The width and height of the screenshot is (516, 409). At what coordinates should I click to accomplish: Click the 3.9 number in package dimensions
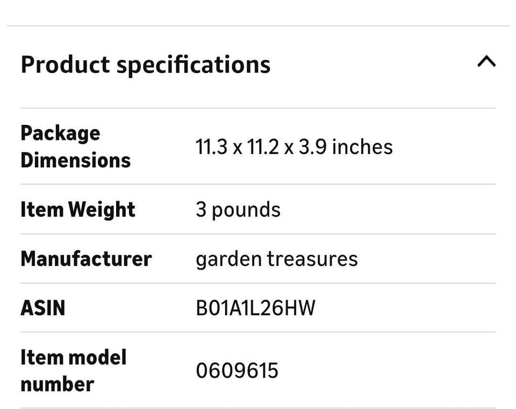pos(312,147)
